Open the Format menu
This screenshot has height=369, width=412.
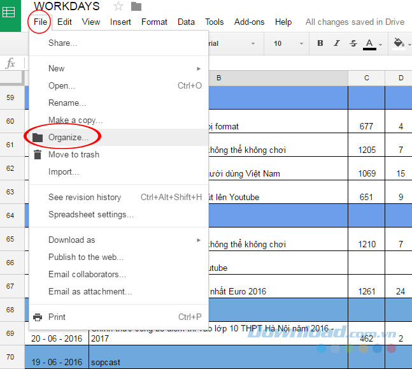click(x=154, y=22)
